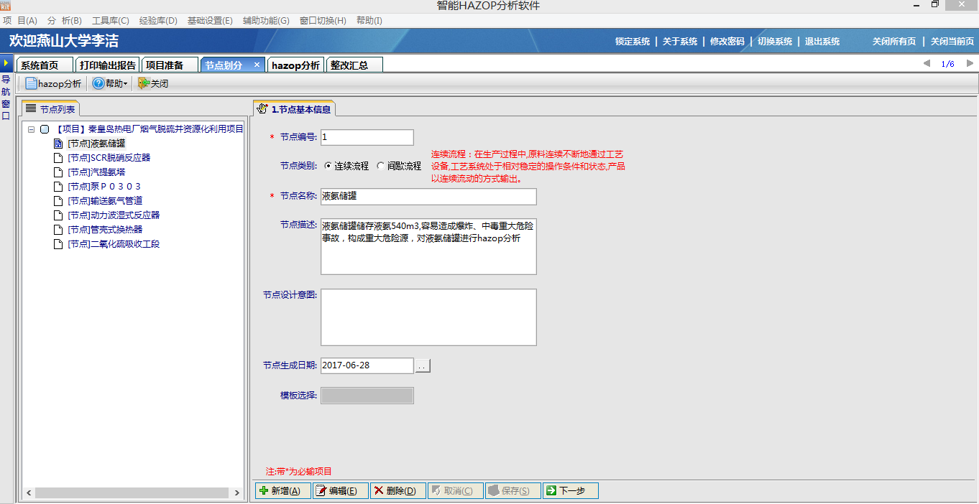
Task: Open the 项目(A) menu
Action: [x=19, y=21]
